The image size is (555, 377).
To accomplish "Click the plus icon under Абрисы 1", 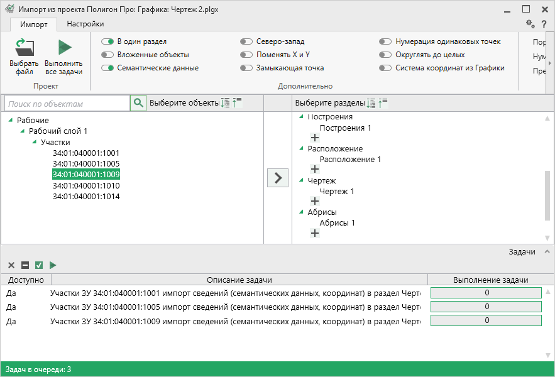I will coord(315,233).
